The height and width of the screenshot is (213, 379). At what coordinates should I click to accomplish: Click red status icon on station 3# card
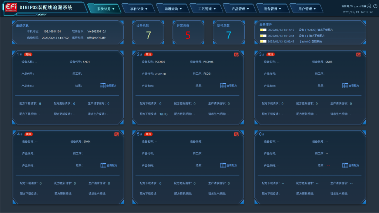click(358, 55)
